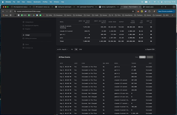Screen dimensions: 177x115
Task: Open Wi-Fi status in menu bar
Action: coord(155,2)
